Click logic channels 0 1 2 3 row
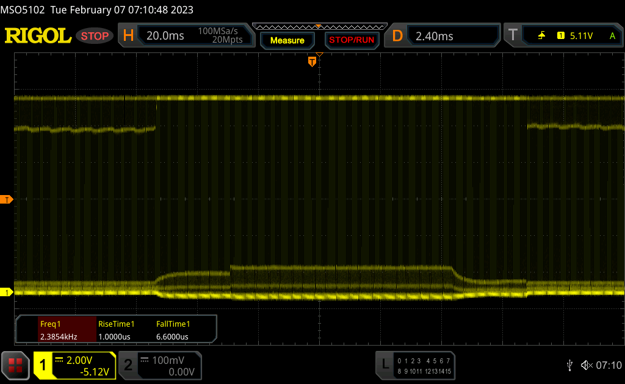Image resolution: width=625 pixels, height=384 pixels. [x=409, y=361]
